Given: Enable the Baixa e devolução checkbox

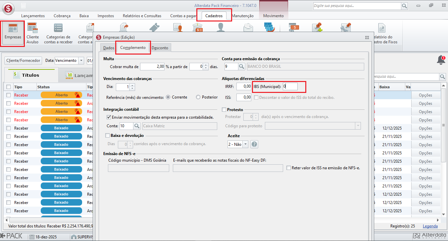Looking at the screenshot, I should 107,135.
